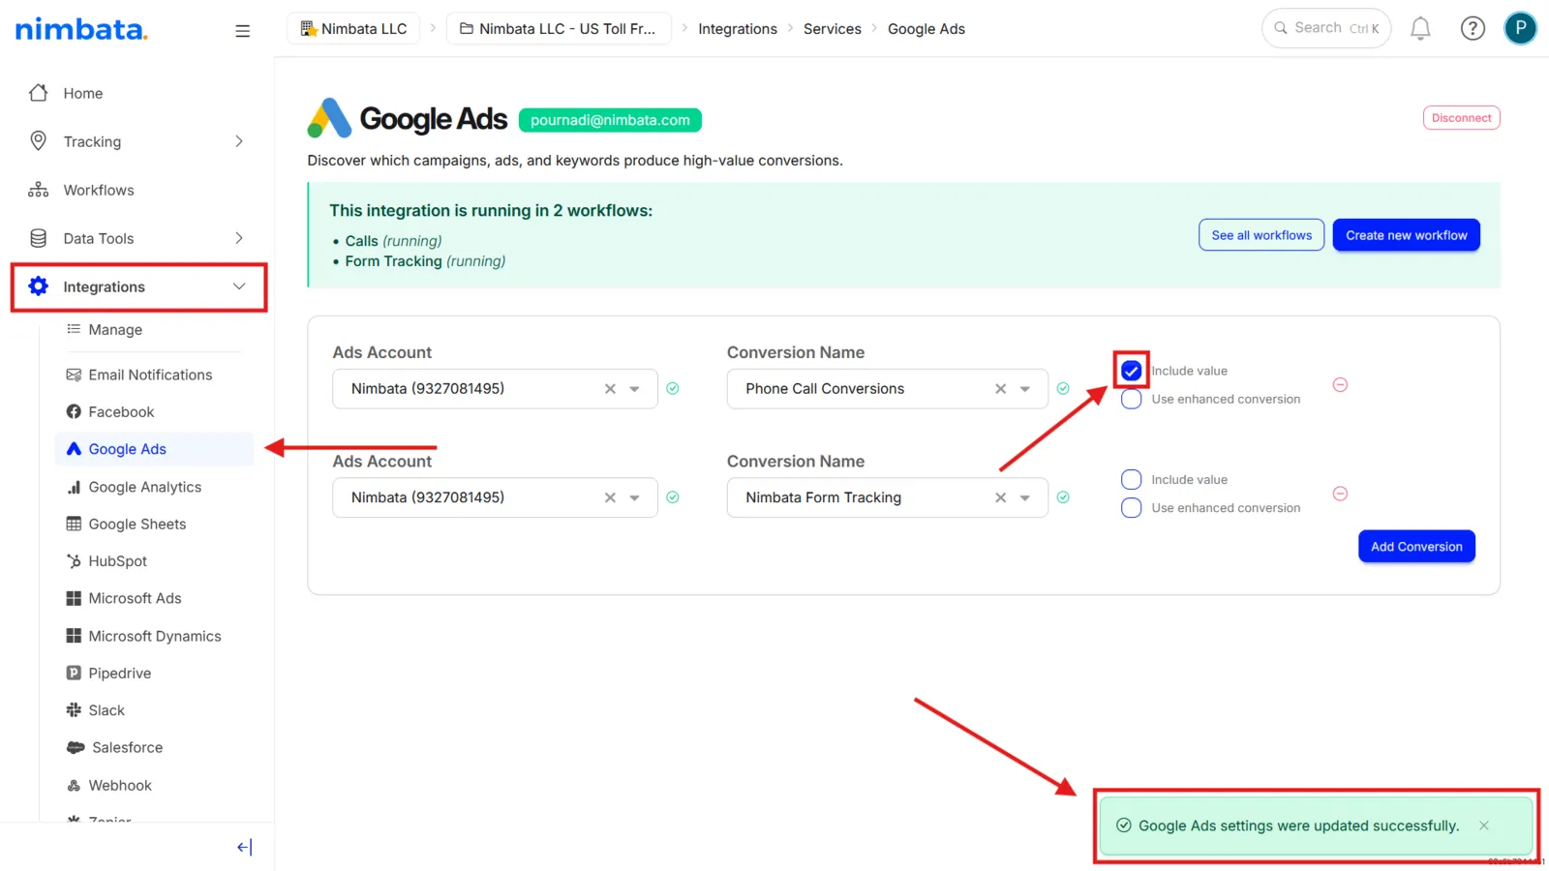Open the notifications bell
The image size is (1549, 871).
coord(1420,29)
